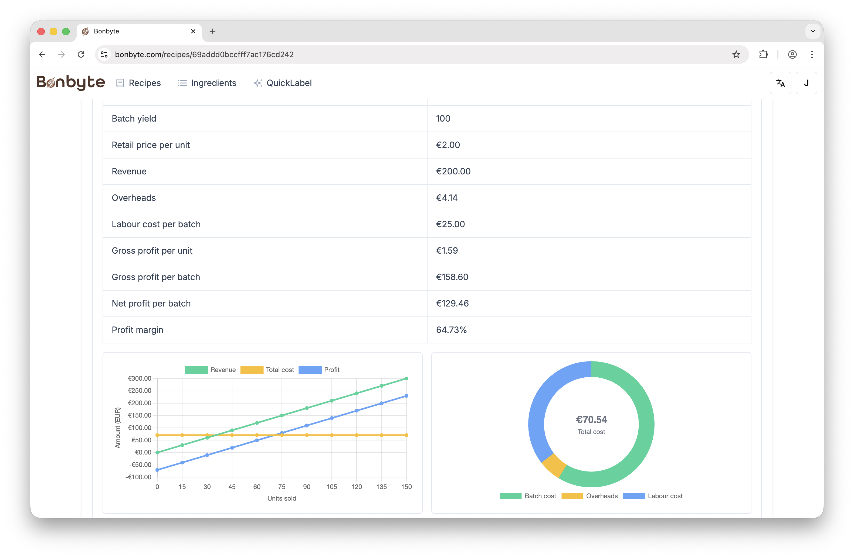Open the Chrome three-dot menu

[x=812, y=54]
